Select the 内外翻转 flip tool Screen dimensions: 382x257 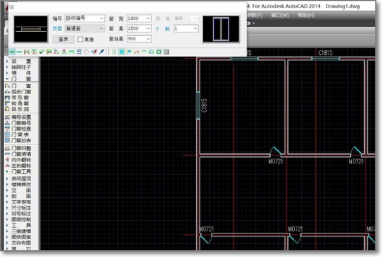20,160
